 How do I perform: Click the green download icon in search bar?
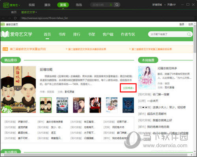(x=111, y=5)
